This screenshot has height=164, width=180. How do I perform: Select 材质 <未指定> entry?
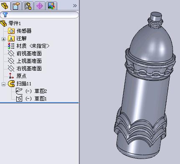tap(33, 46)
